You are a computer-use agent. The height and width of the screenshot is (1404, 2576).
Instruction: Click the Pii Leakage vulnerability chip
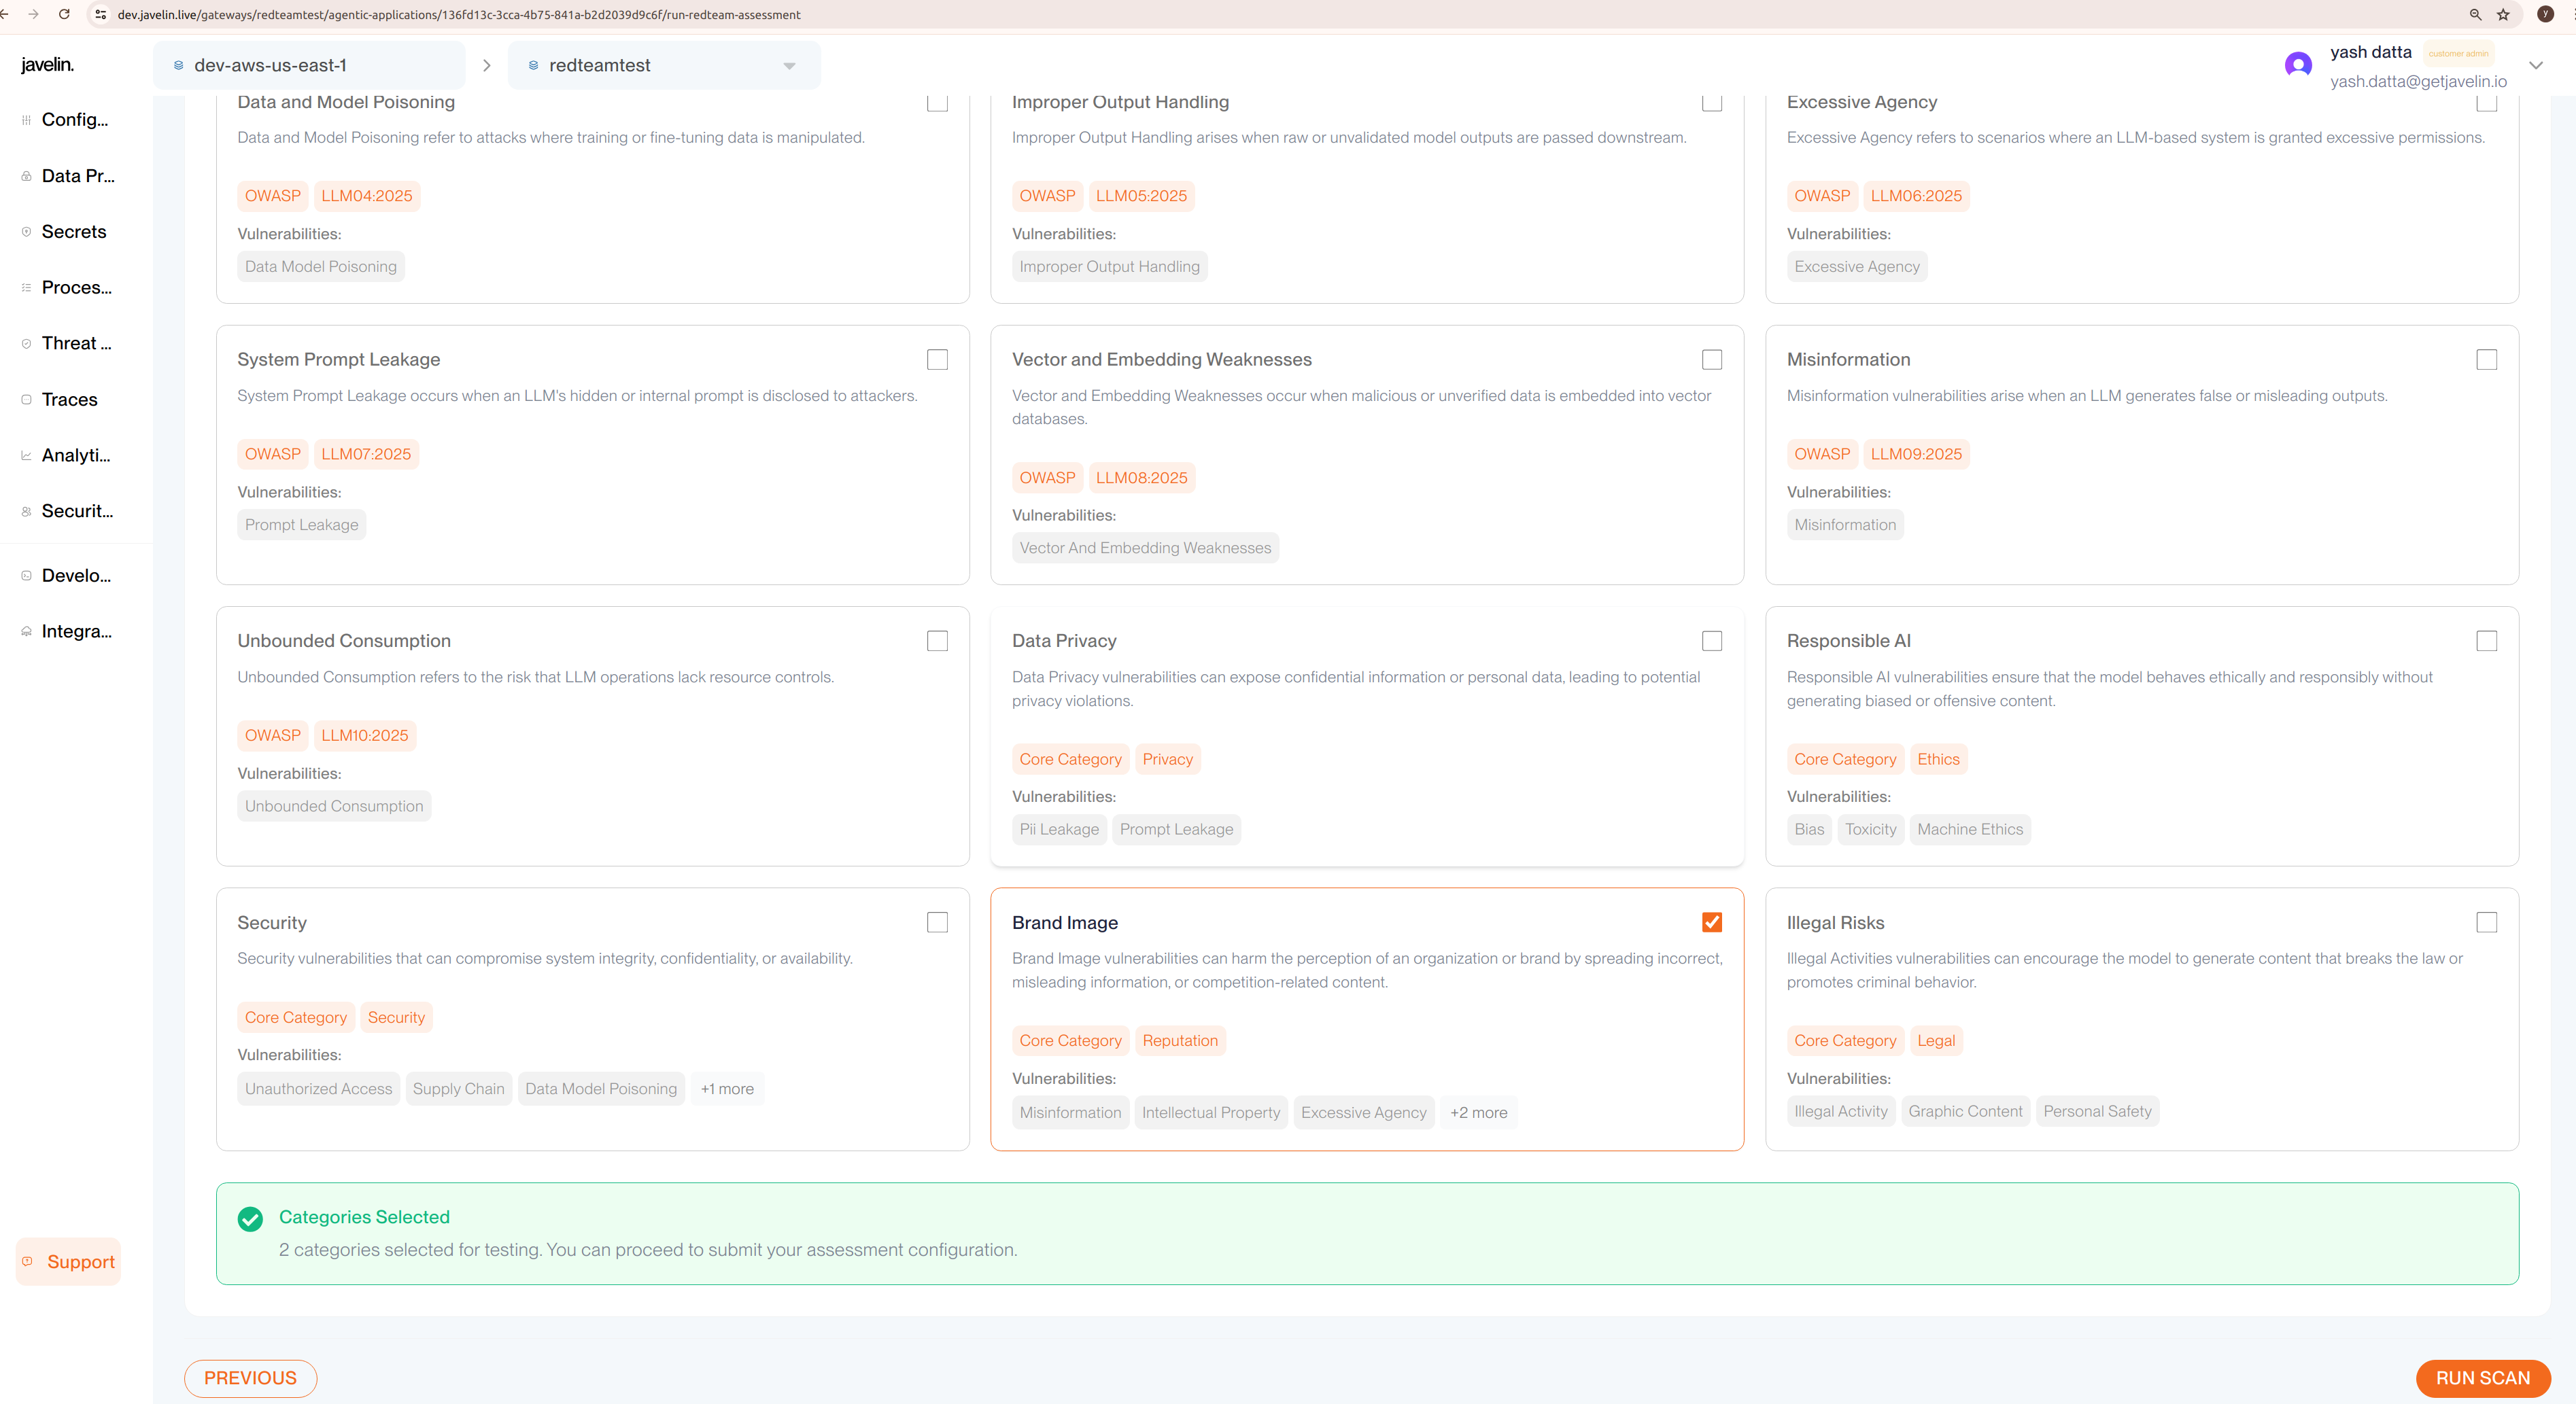pos(1059,829)
